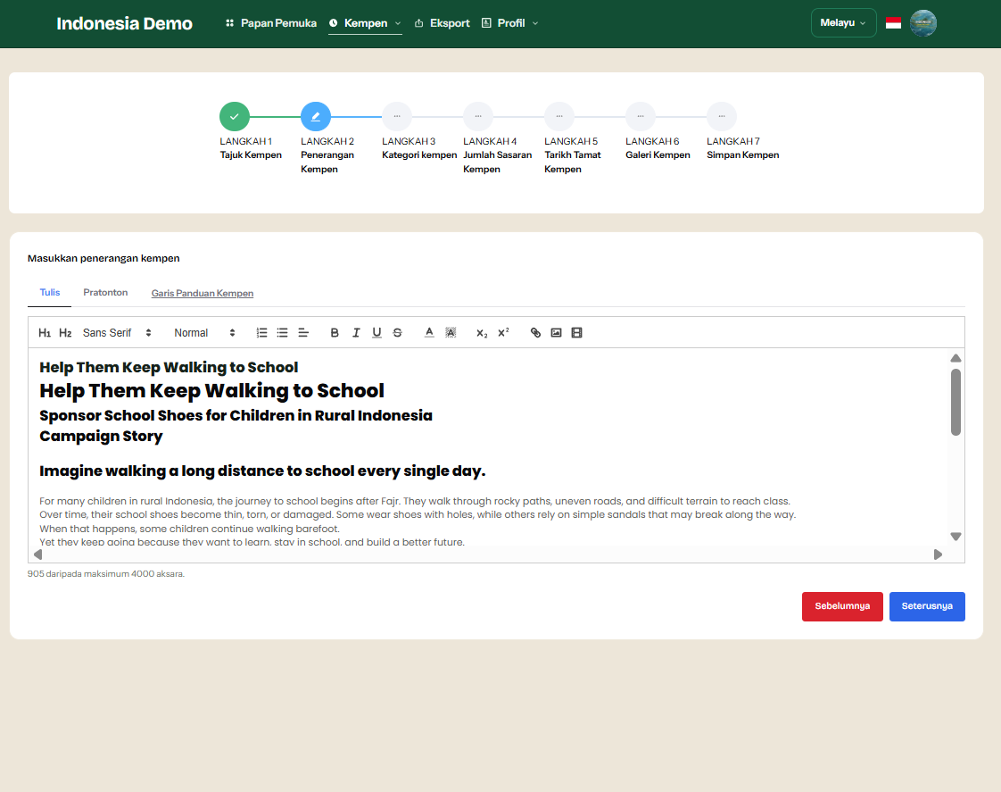Click the editor vertical scrollbar thumb

tap(955, 403)
